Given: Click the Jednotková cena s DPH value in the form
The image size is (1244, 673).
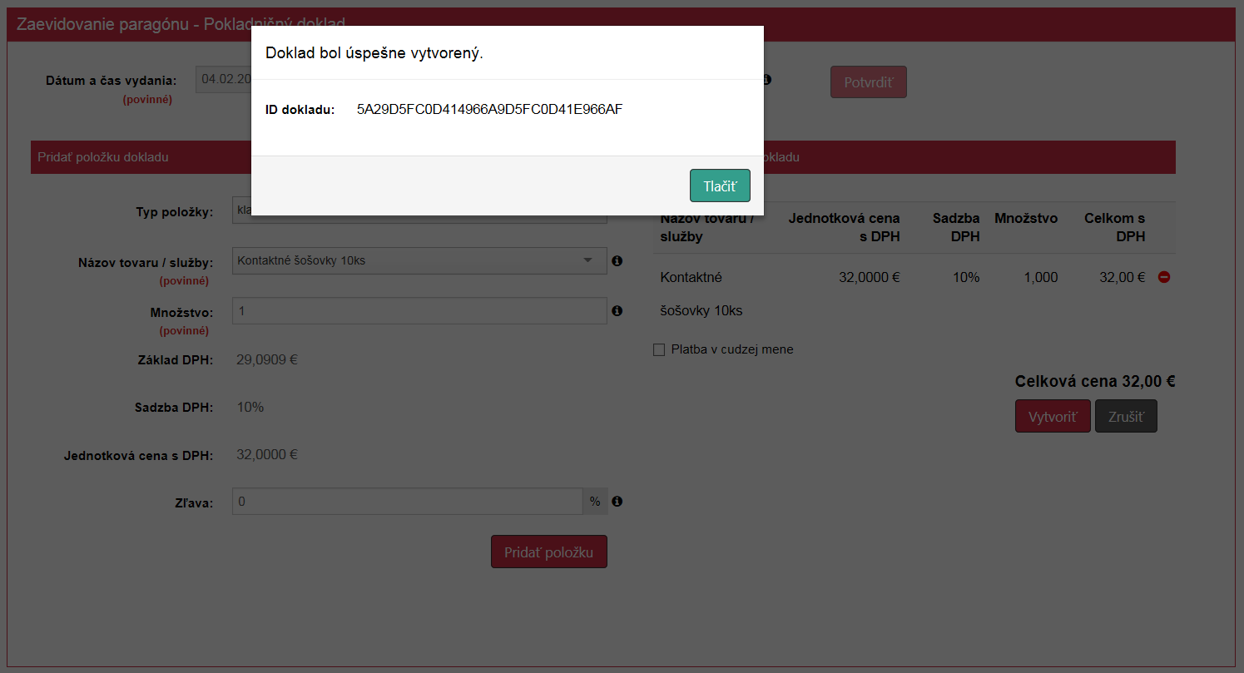Looking at the screenshot, I should [x=267, y=455].
